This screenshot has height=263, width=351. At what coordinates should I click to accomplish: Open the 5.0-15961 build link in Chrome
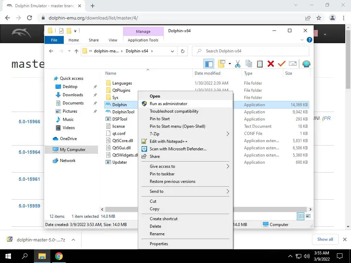29,179
